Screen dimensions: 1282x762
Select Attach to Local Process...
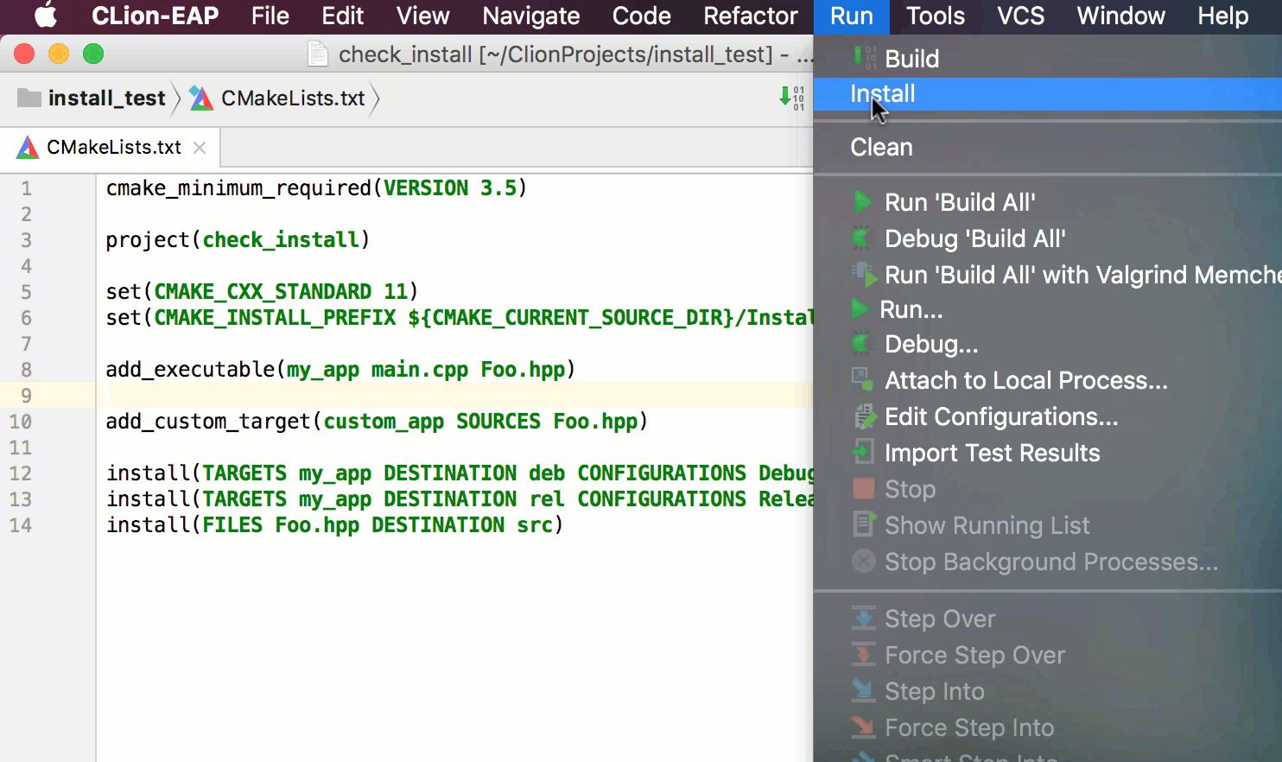(1048, 380)
